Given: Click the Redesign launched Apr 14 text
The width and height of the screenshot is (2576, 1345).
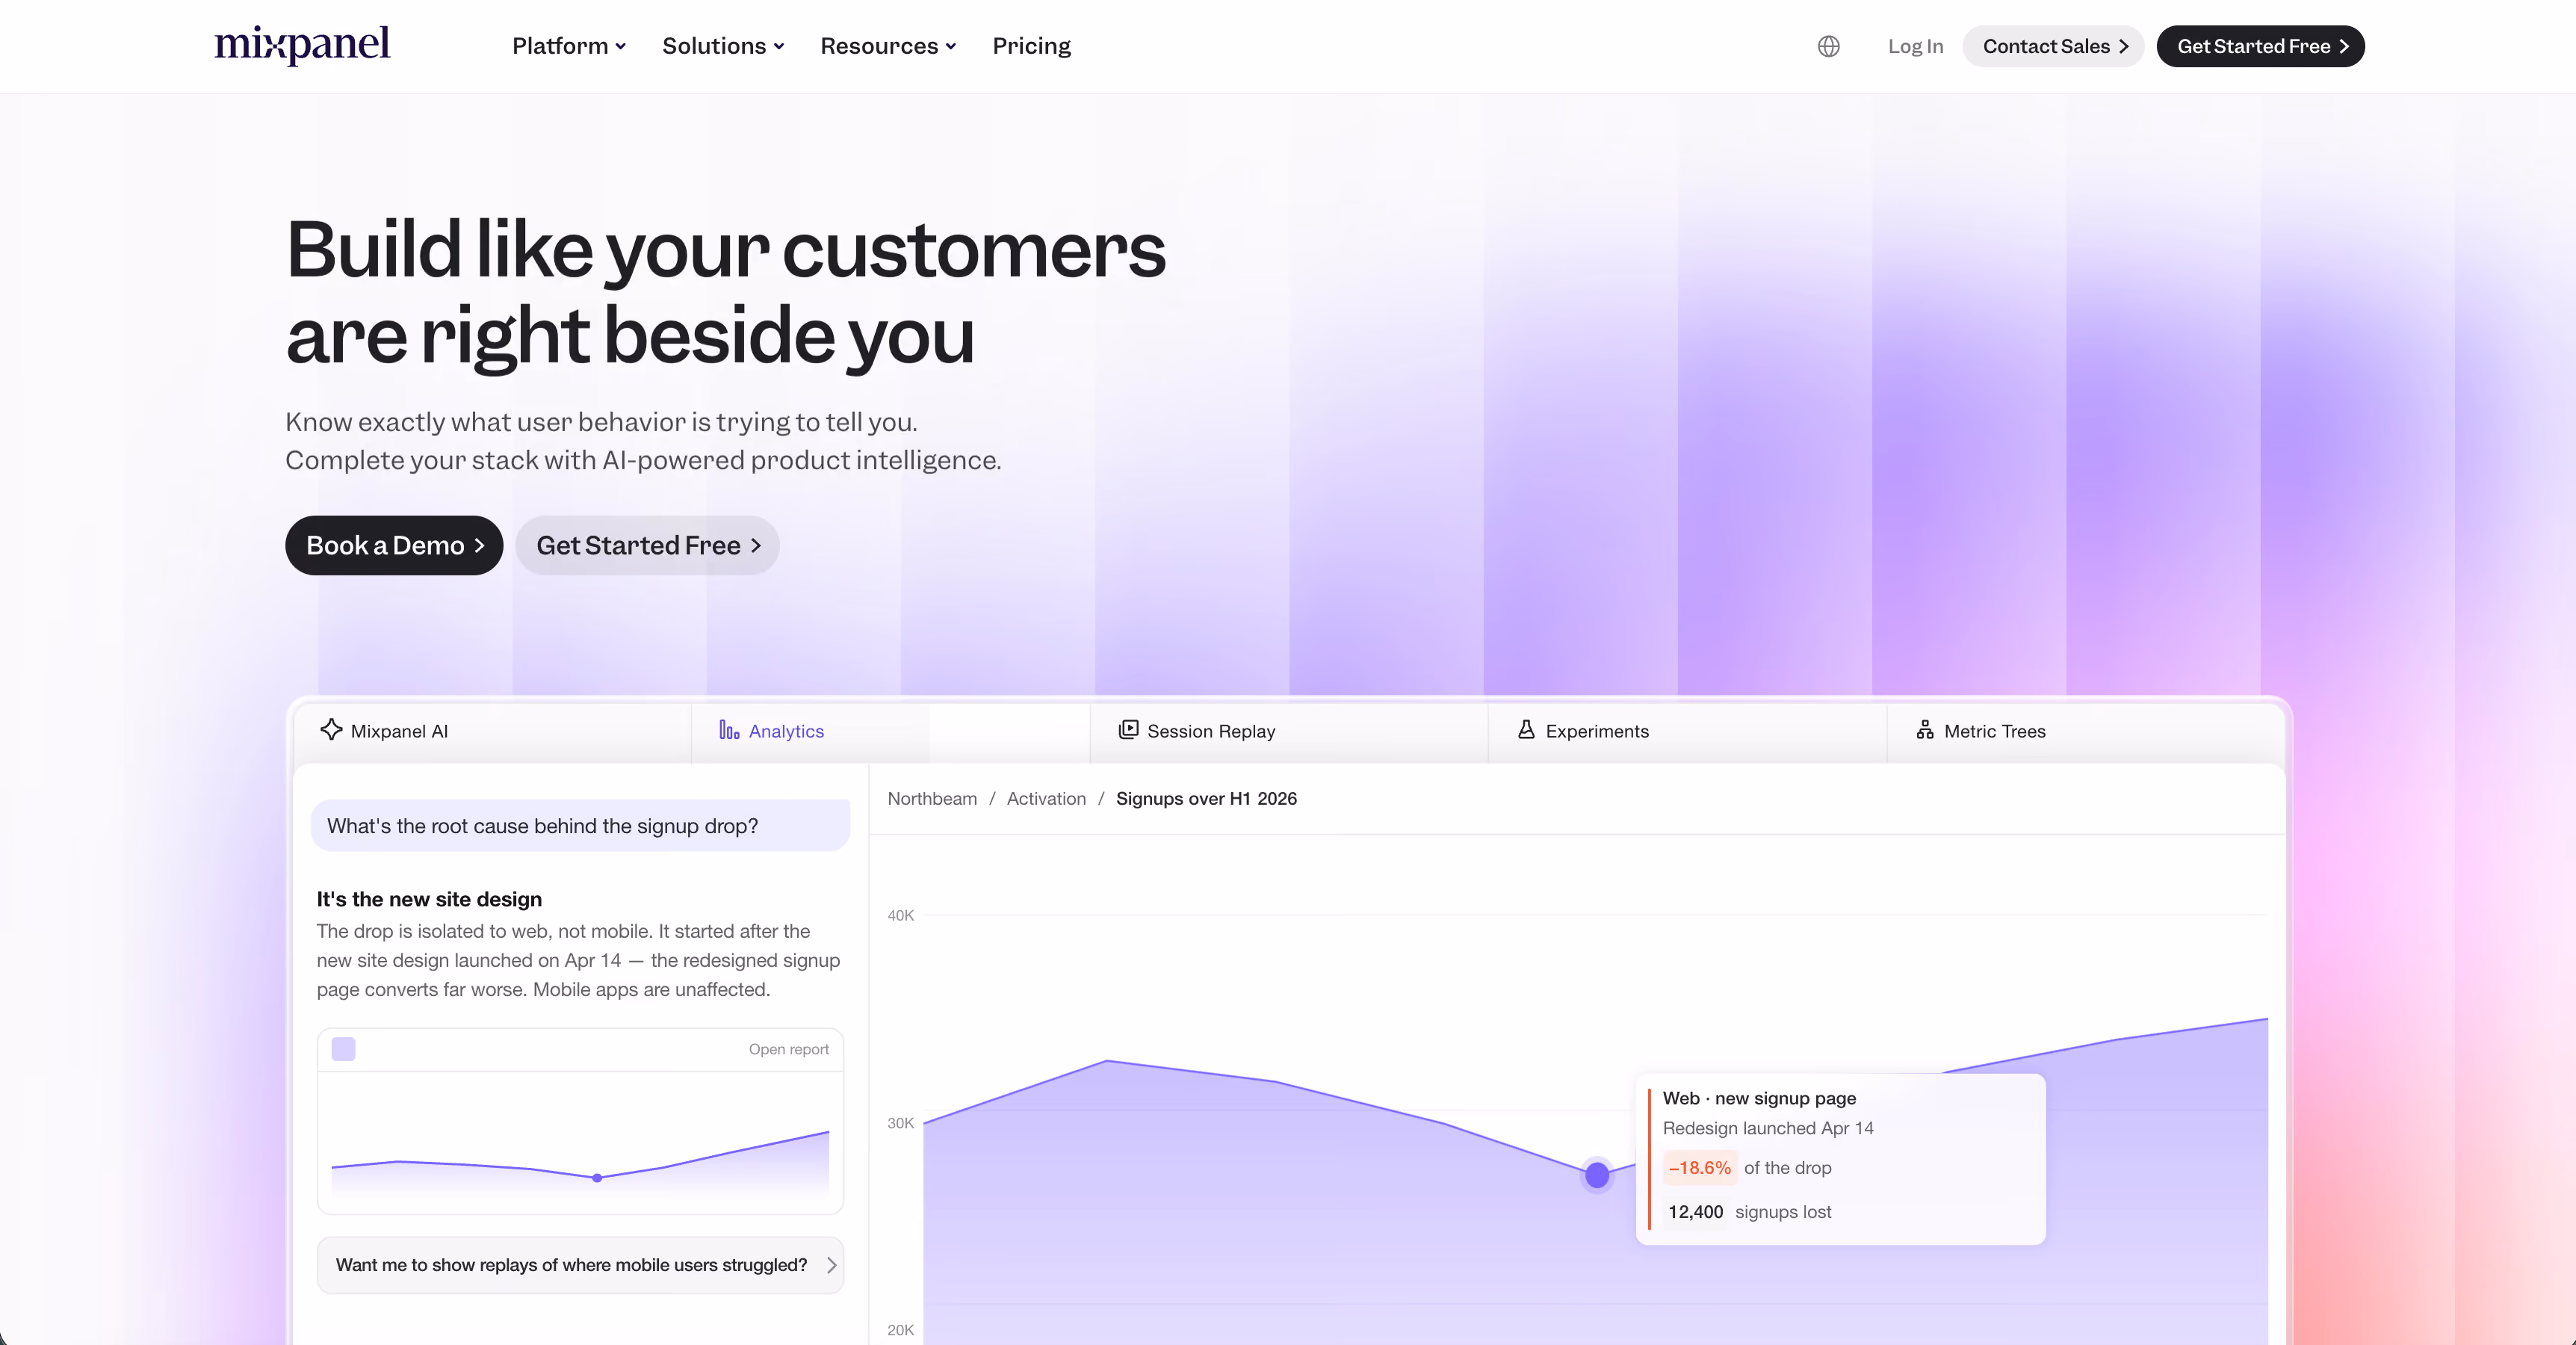Looking at the screenshot, I should click(1768, 1128).
